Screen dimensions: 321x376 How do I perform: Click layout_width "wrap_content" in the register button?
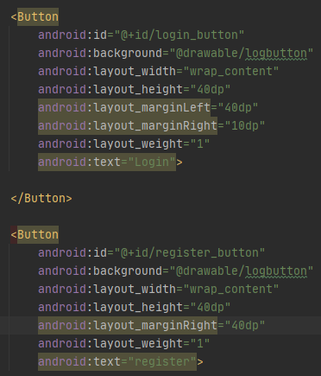tap(231, 290)
